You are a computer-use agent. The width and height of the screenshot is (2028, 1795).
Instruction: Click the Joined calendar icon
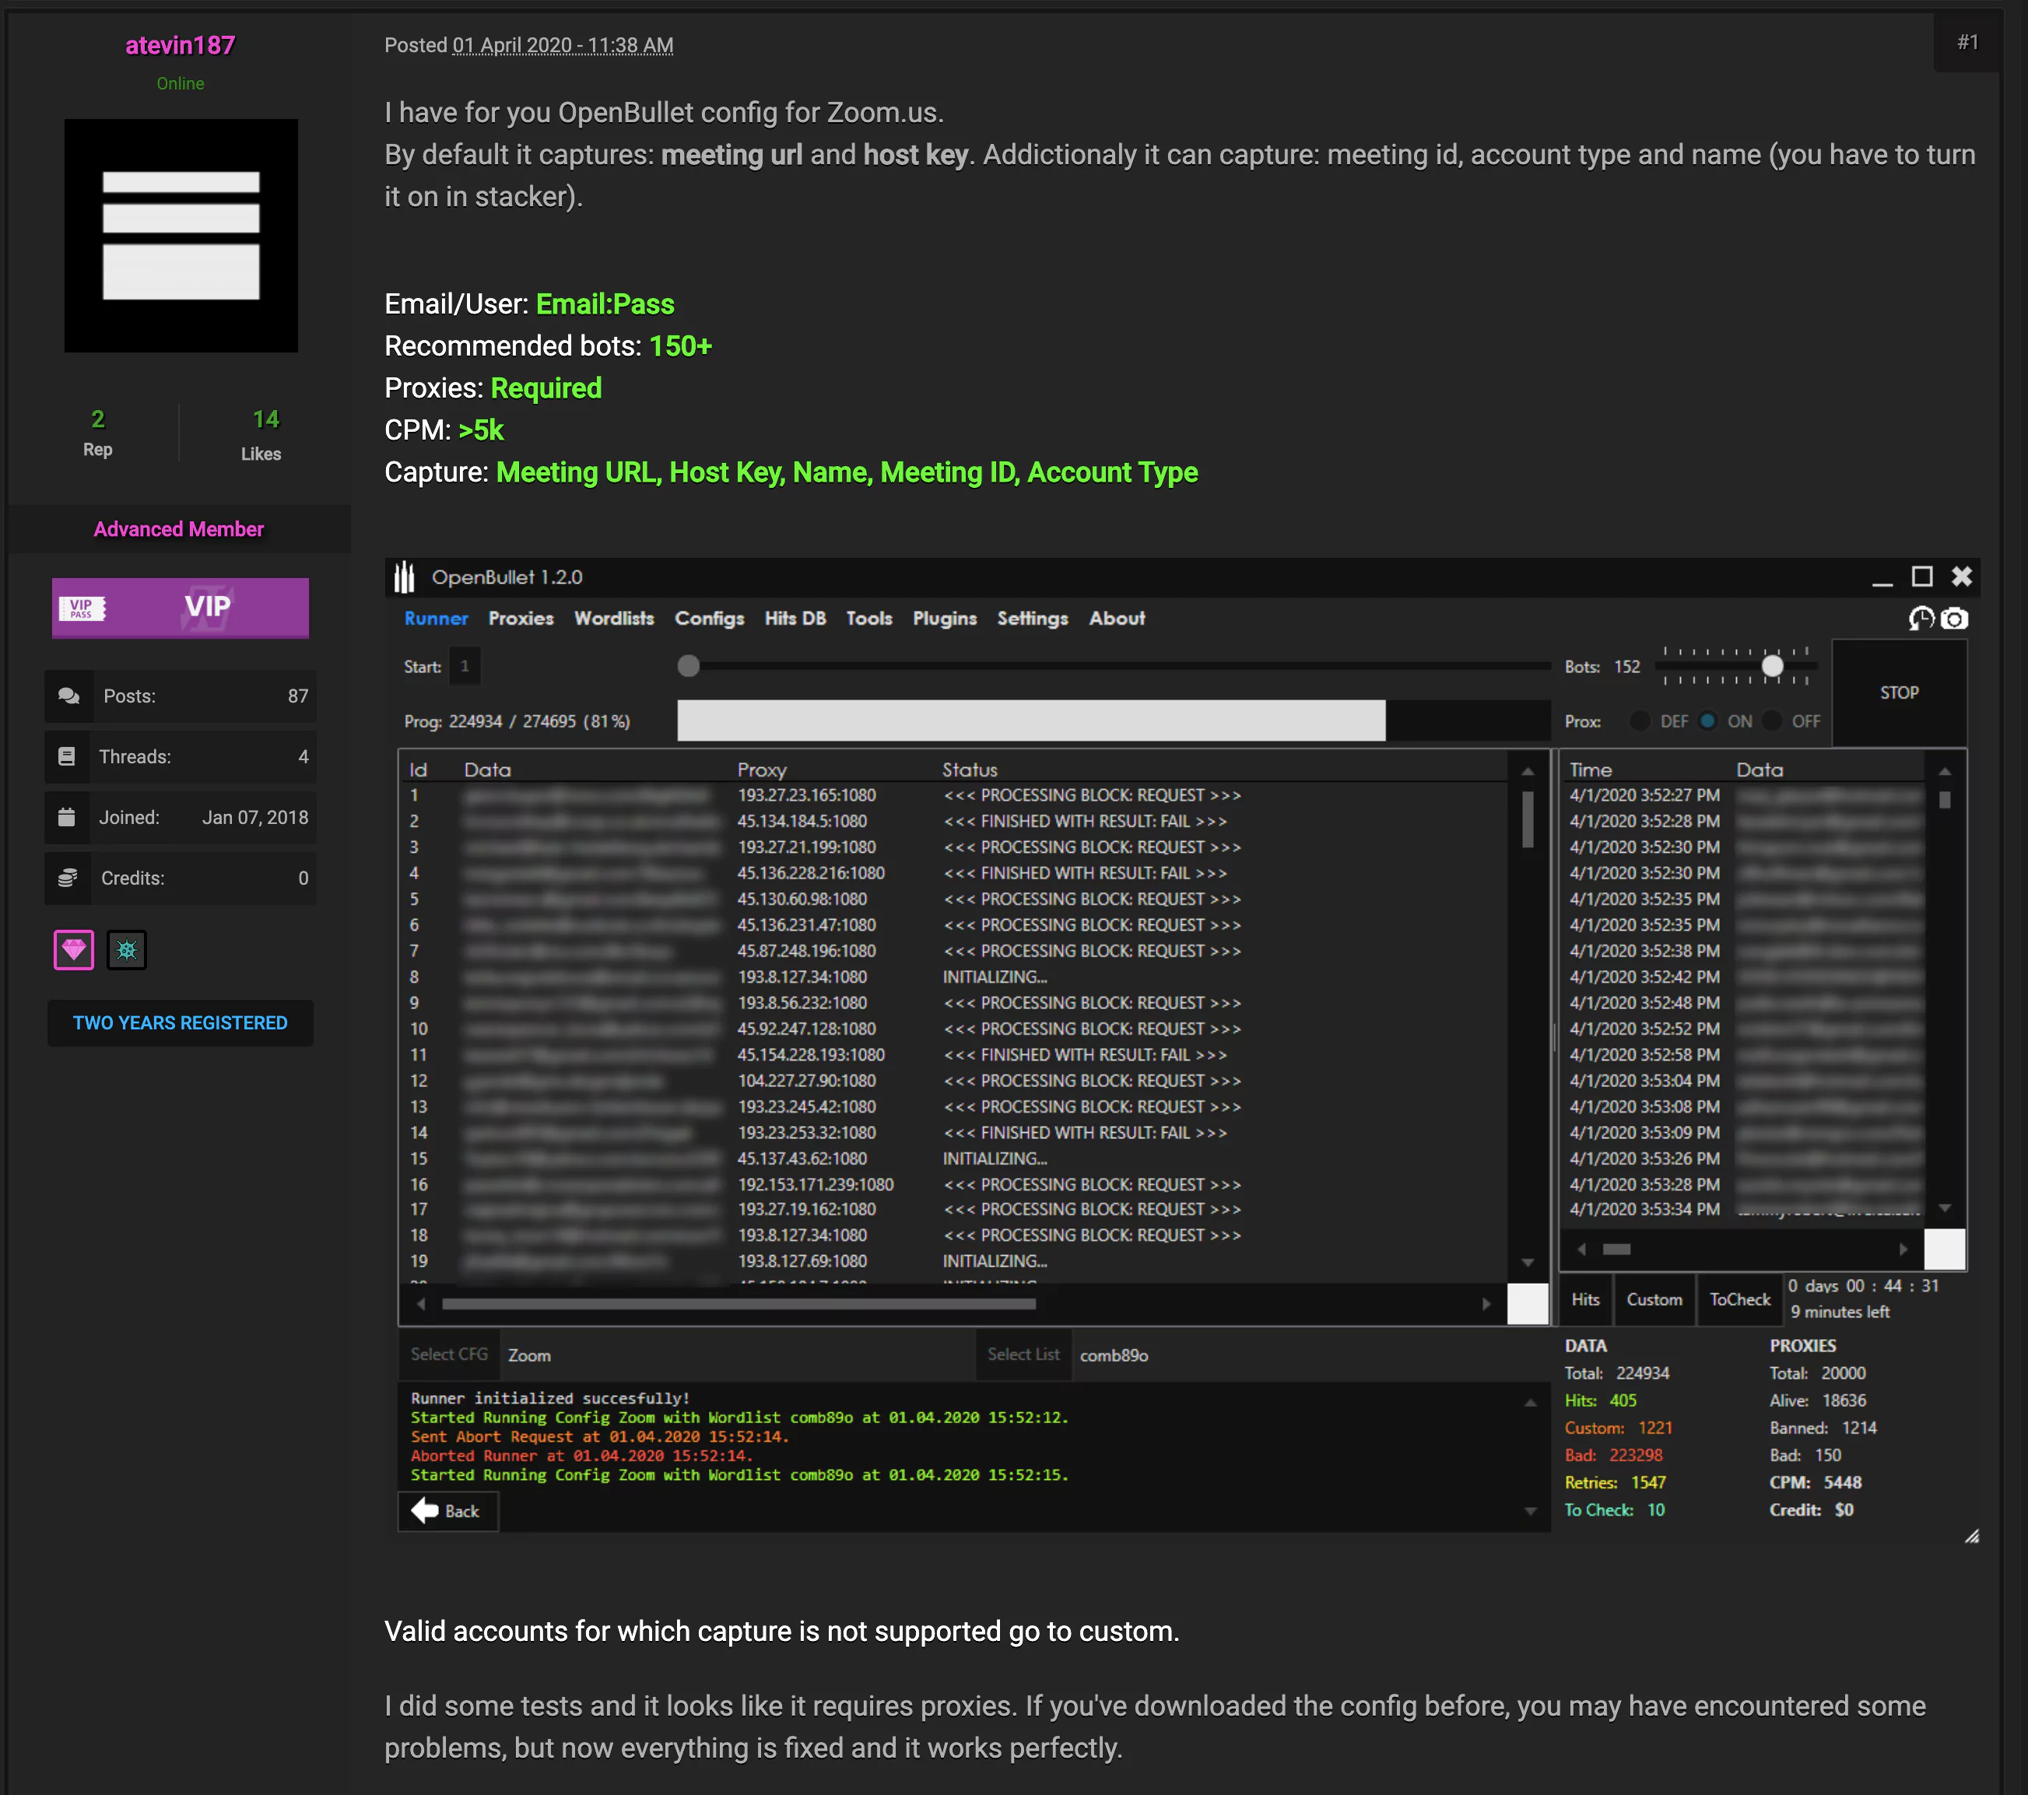point(66,818)
